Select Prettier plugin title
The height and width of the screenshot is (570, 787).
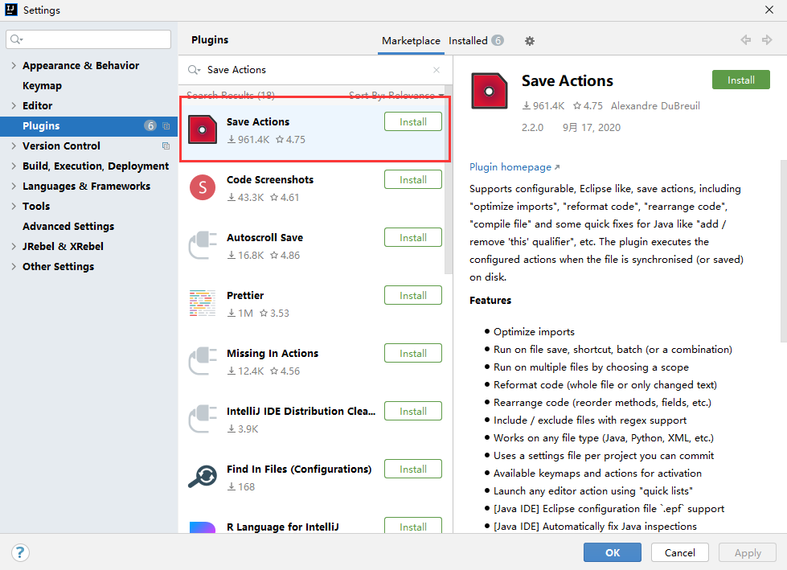245,296
